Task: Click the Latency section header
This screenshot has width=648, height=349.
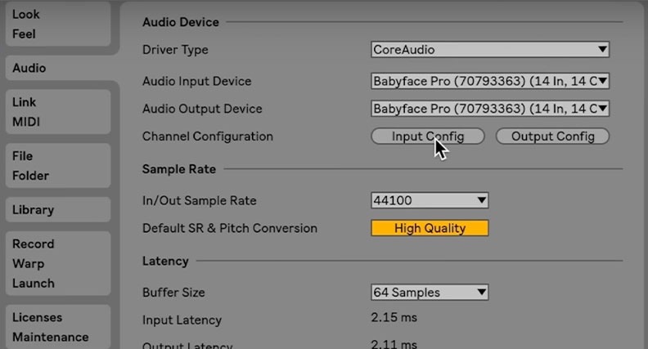Action: click(165, 262)
